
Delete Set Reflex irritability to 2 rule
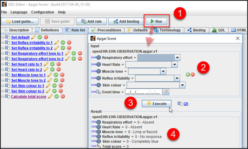(x=69, y=48)
